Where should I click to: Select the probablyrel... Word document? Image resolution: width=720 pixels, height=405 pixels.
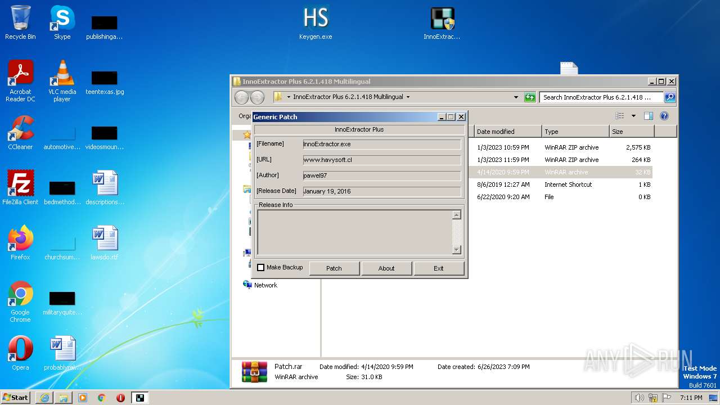tap(62, 353)
